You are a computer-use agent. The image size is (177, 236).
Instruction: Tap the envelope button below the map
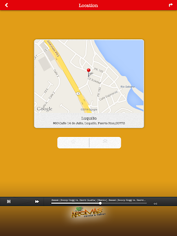(x=105, y=142)
